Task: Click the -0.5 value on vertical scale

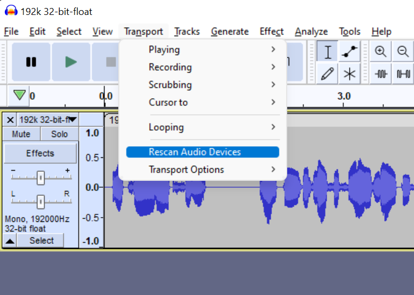Action: click(91, 218)
